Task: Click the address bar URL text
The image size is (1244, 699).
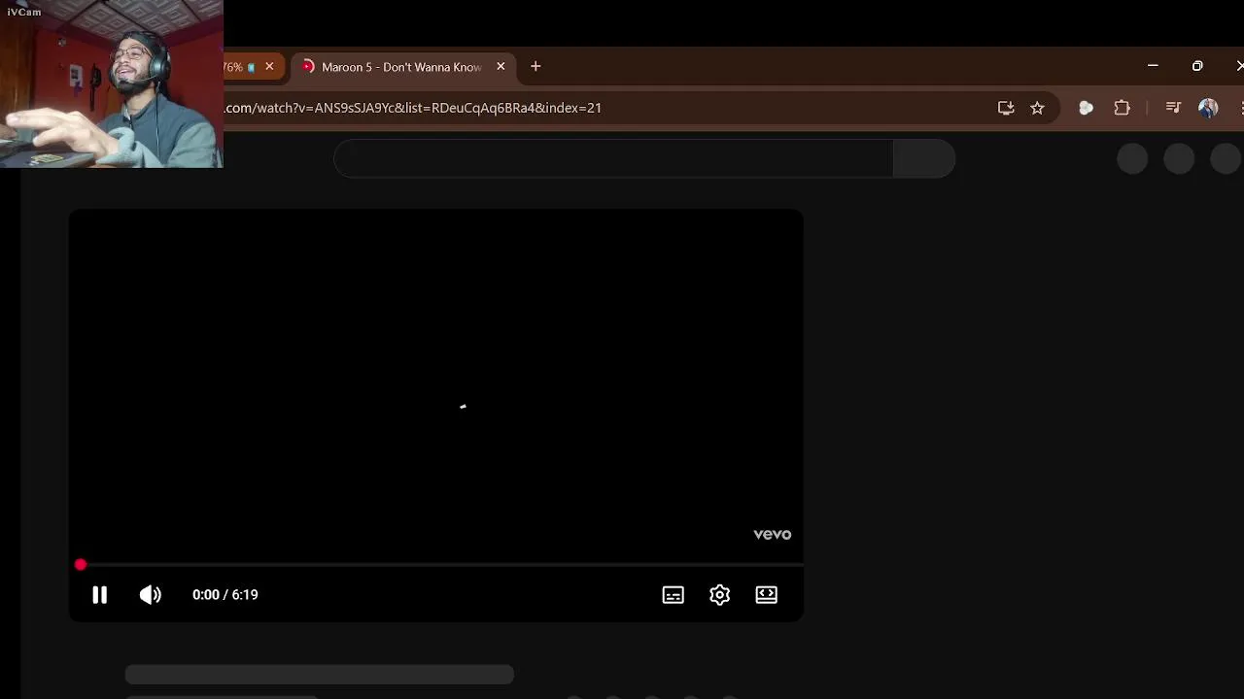Action: (x=413, y=108)
